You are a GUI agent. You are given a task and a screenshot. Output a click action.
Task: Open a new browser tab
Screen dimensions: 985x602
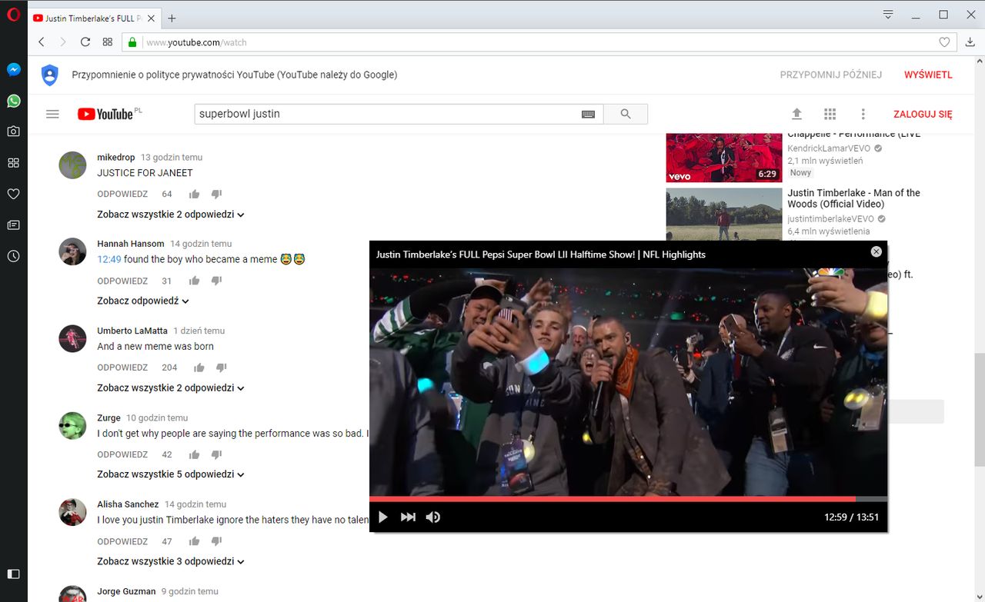tap(172, 18)
